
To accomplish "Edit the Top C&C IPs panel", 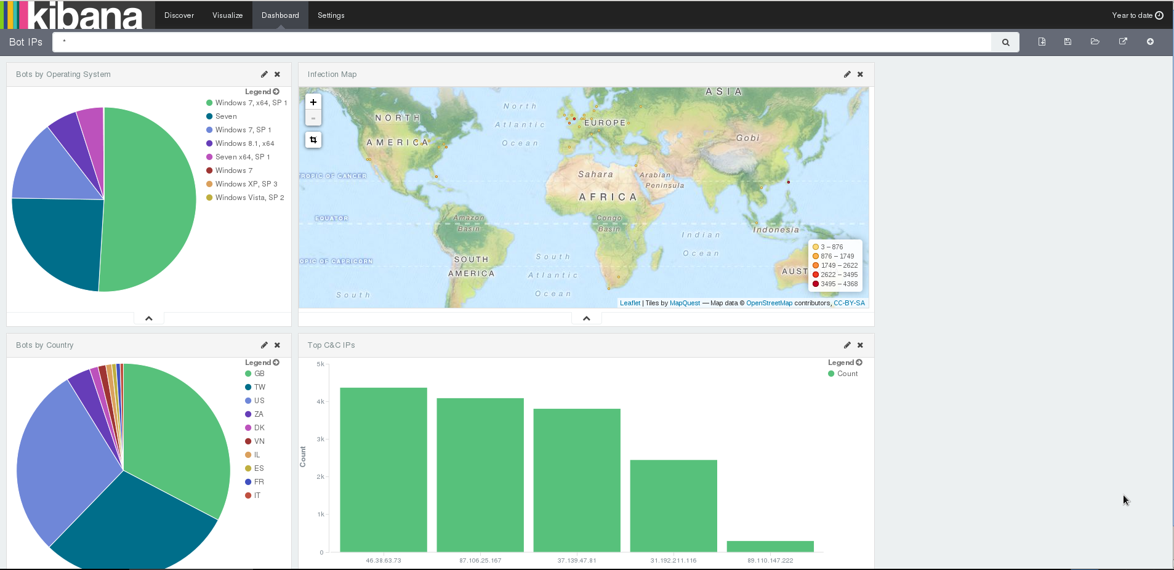I will pyautogui.click(x=847, y=345).
